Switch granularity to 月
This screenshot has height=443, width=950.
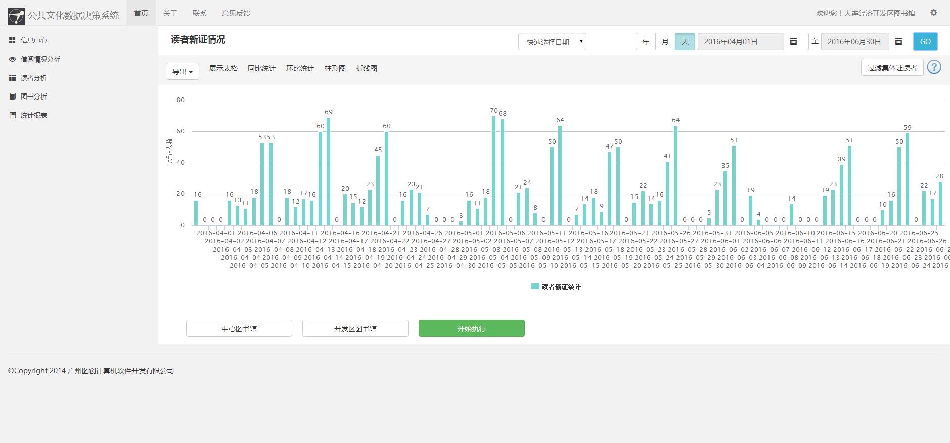(x=665, y=41)
